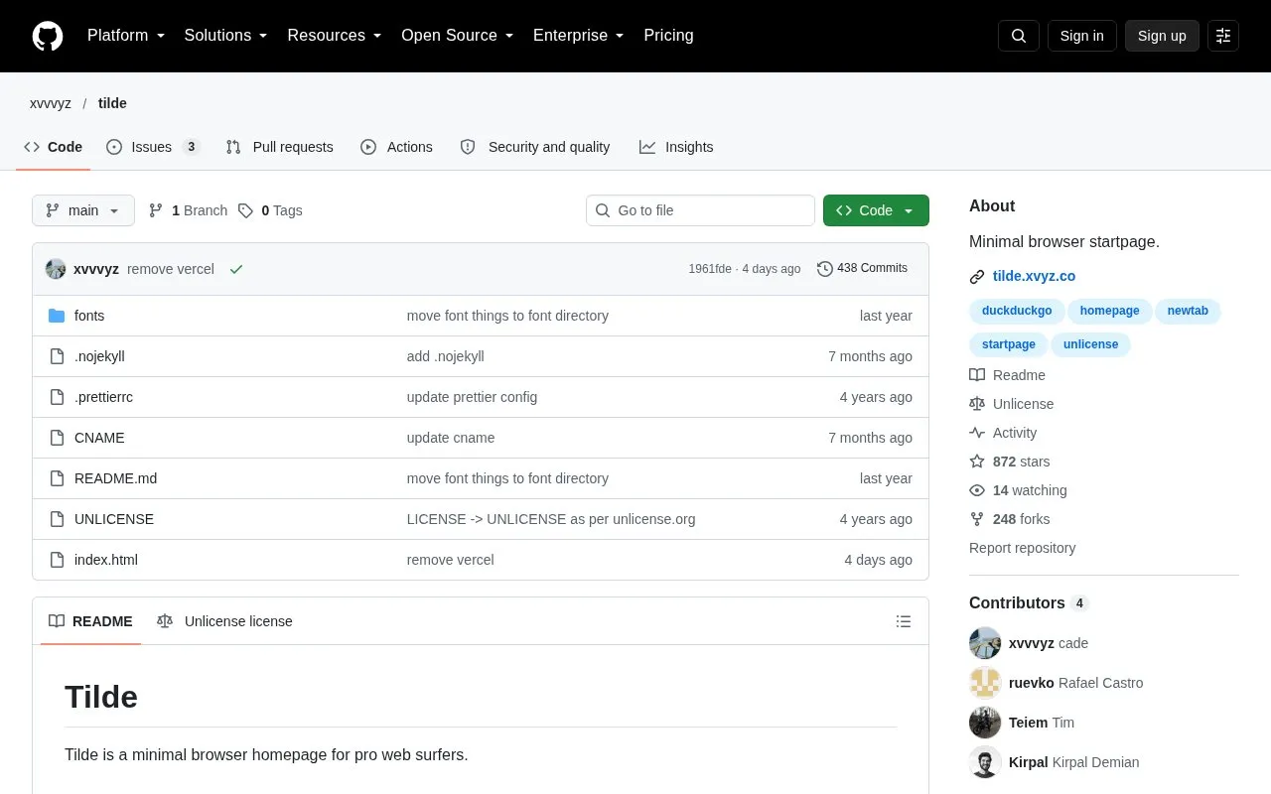Viewport: 1271px width, 794px height.
Task: Expand the Enterprise menu
Action: (x=579, y=36)
